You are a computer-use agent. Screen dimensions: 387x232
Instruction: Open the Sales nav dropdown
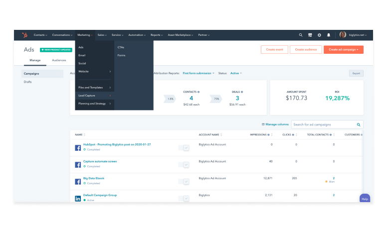pos(102,35)
